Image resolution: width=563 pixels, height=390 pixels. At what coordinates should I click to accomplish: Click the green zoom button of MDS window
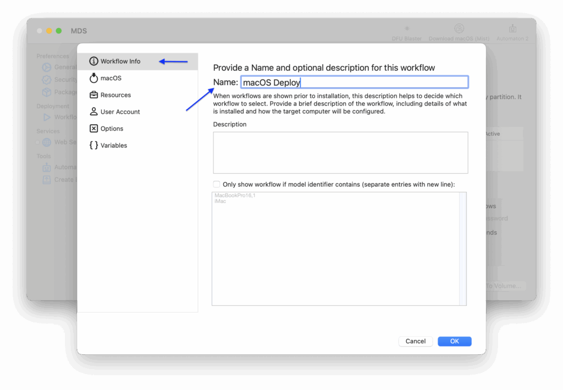tap(58, 31)
